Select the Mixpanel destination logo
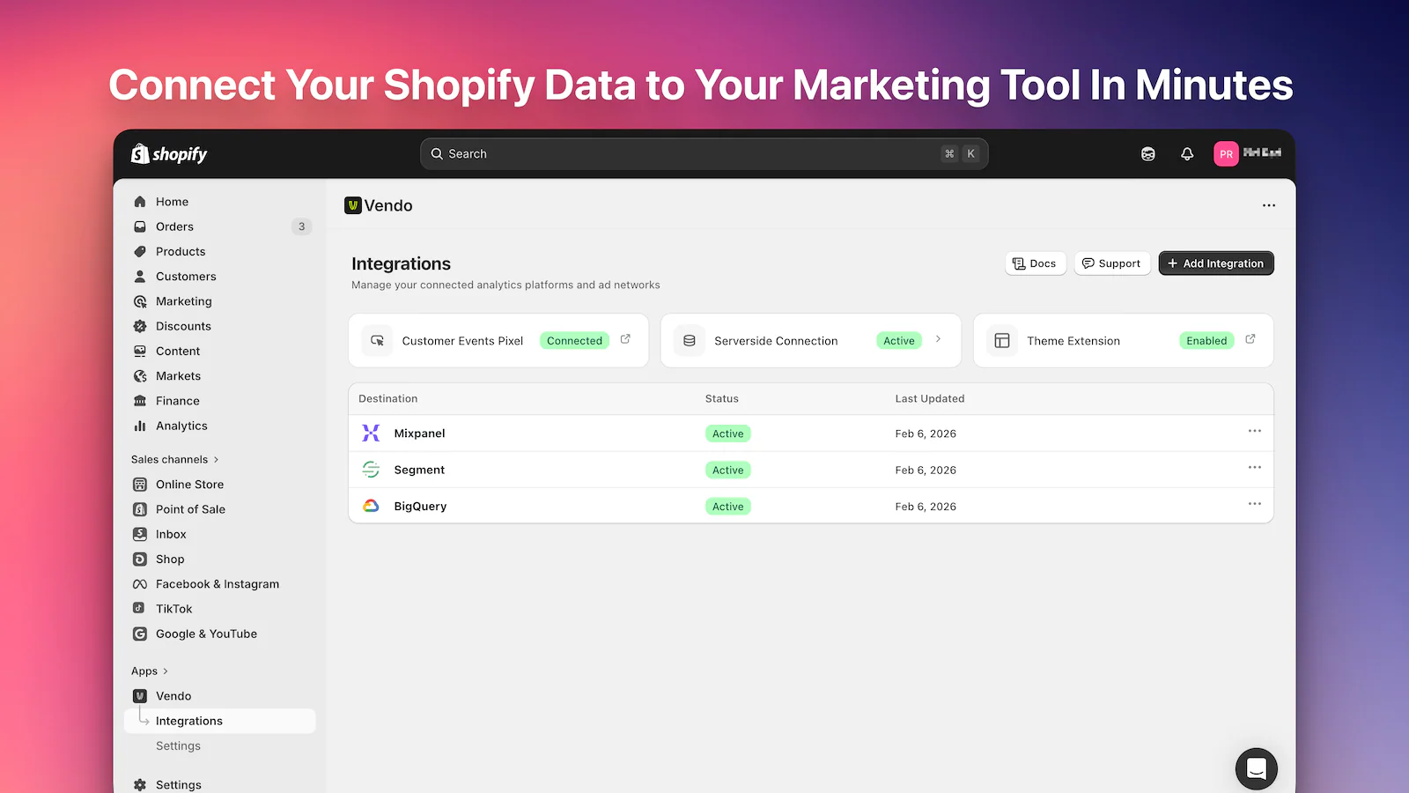Image resolution: width=1409 pixels, height=793 pixels. (372, 433)
